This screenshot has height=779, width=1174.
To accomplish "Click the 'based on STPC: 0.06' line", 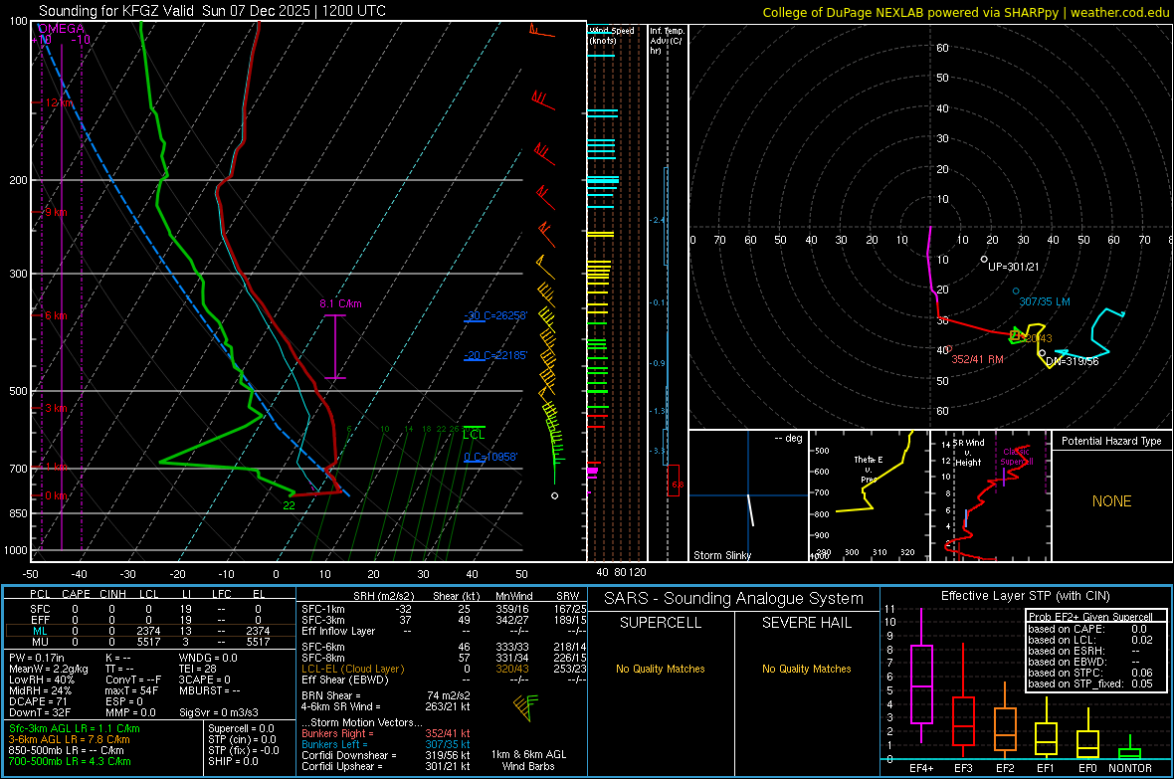I will click(x=1090, y=673).
